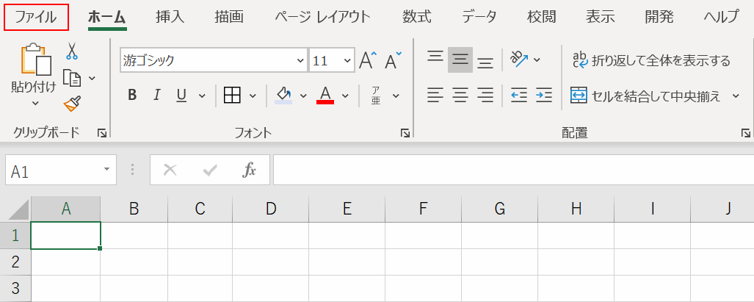754x302 pixels.
Task: Expand the font size dropdown
Action: point(344,61)
